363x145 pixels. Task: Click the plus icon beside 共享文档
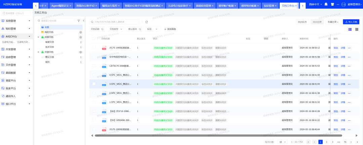coord(81,37)
